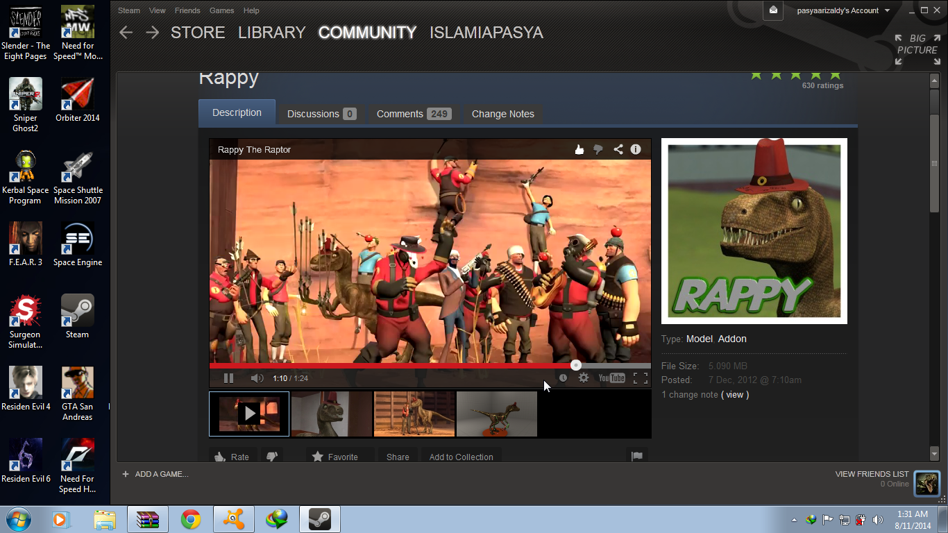Open the Games menu
The height and width of the screenshot is (533, 948).
[222, 10]
